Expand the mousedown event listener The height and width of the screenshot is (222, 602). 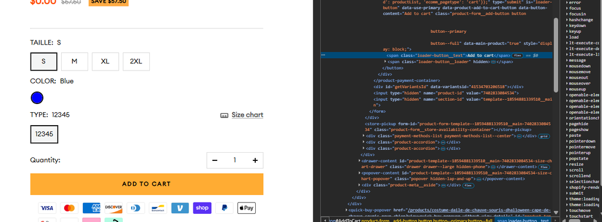point(567,66)
